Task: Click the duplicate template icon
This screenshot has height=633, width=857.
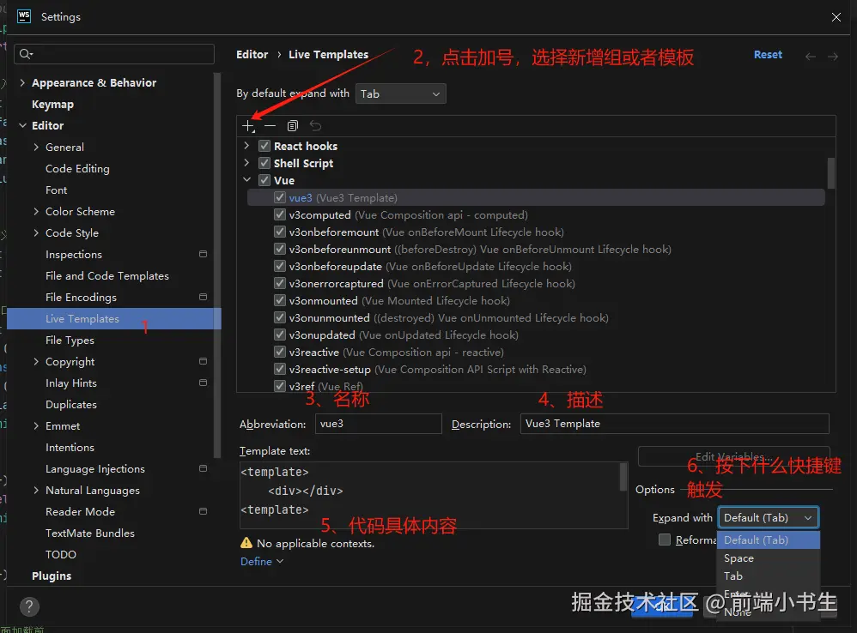Action: (293, 126)
